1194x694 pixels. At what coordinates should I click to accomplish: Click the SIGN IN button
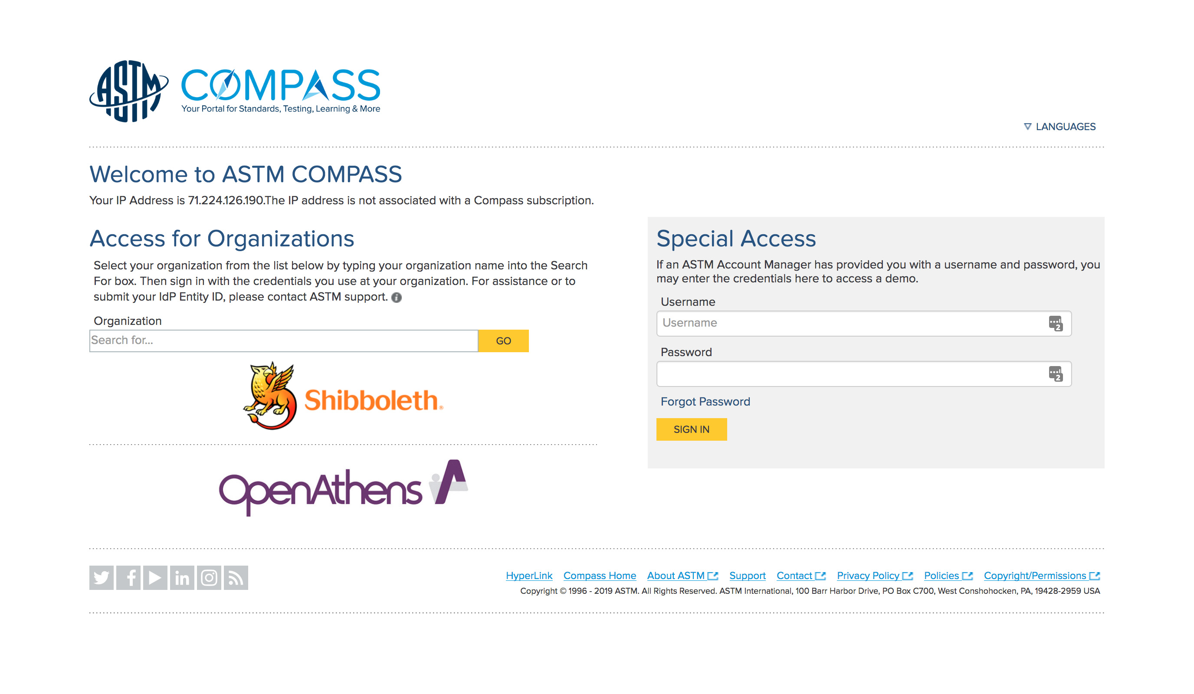pyautogui.click(x=692, y=429)
